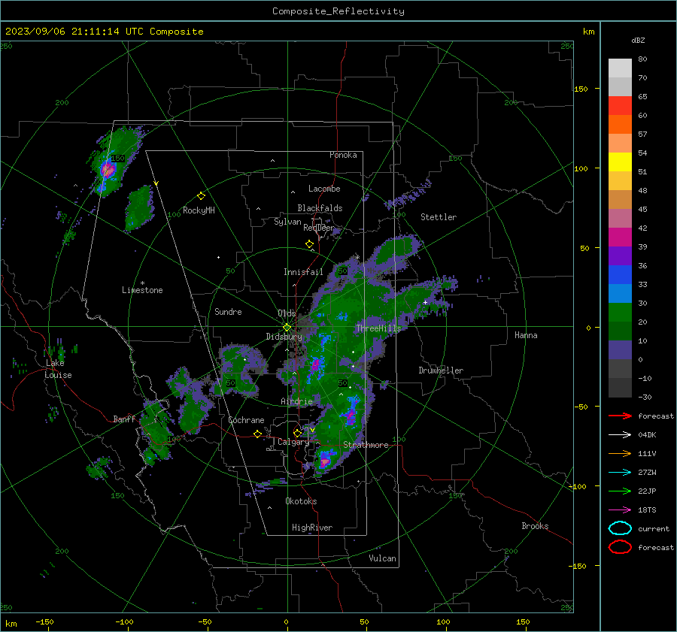Viewport: 677px width, 632px height.
Task: Click the Banff city label
Action: (124, 419)
